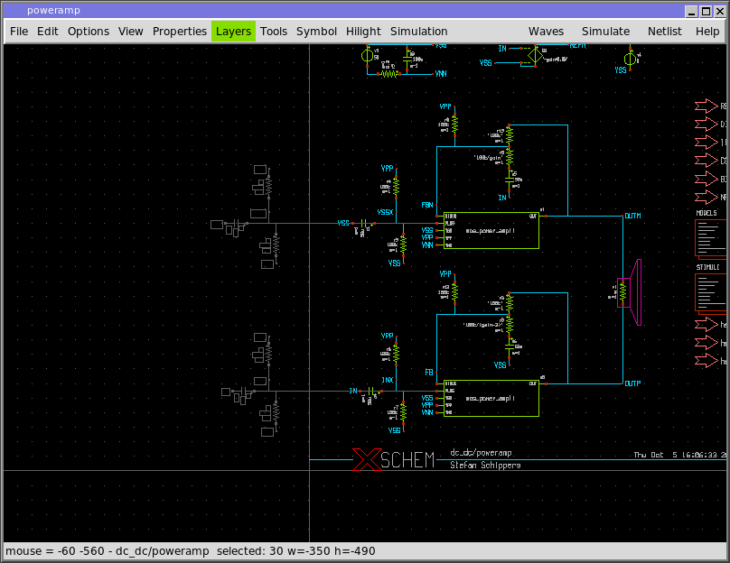Open the Simulation menu
Viewport: 730px width, 563px height.
(x=418, y=31)
